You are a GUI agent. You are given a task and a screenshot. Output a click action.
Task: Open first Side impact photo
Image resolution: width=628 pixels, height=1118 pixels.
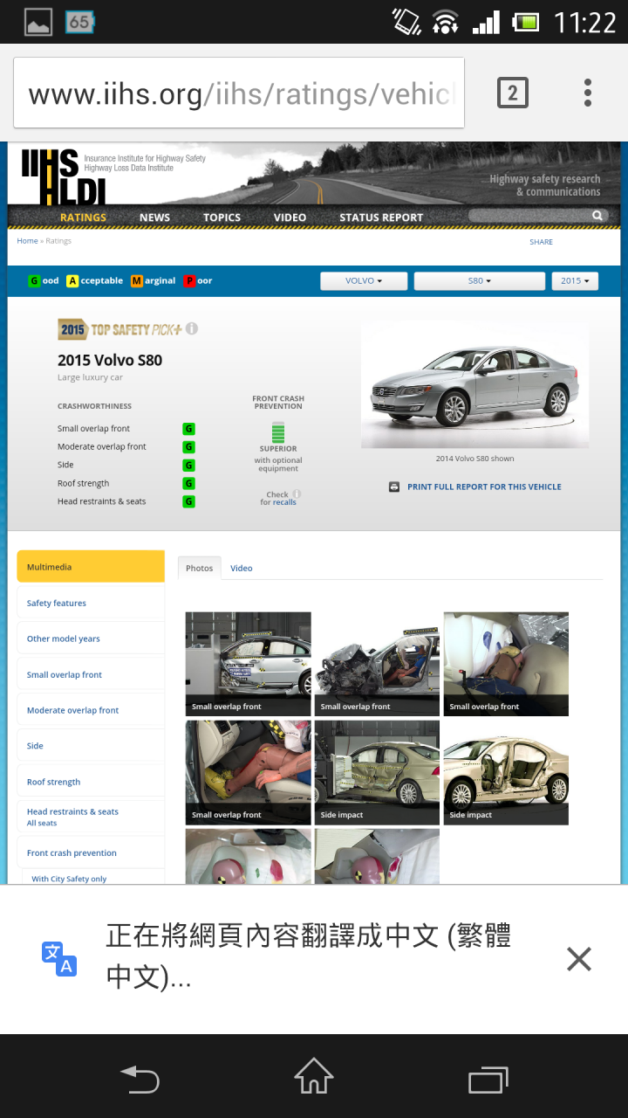coord(377,772)
